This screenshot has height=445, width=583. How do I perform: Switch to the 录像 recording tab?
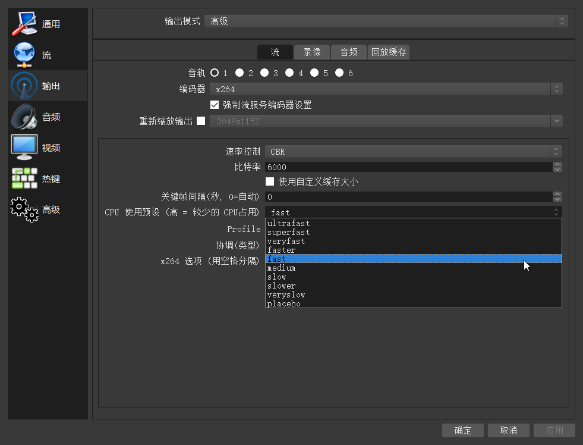click(x=312, y=52)
